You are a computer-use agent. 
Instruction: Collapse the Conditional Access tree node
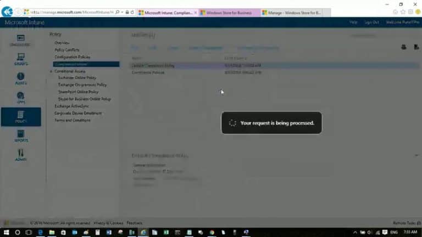pyautogui.click(x=51, y=71)
